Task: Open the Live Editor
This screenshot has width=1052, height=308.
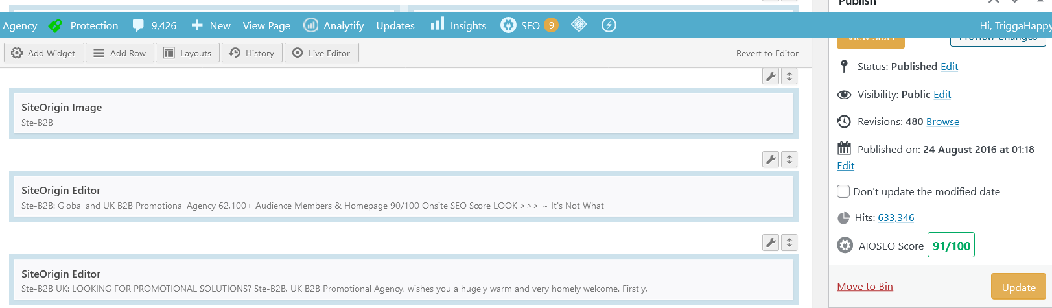Action: (321, 53)
